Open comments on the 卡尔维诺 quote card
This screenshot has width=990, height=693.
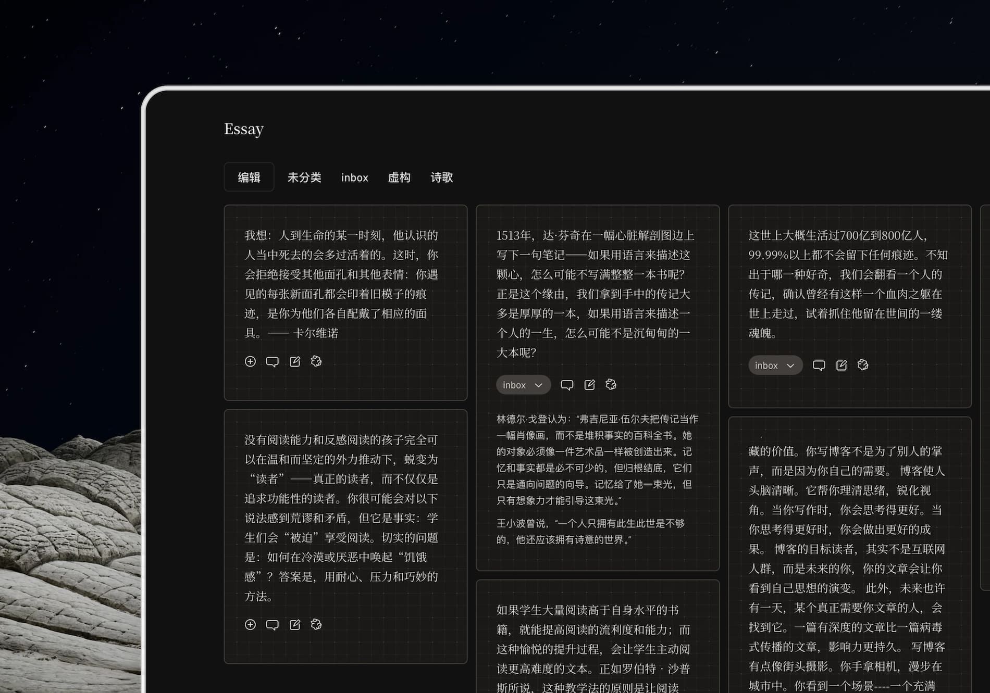tap(272, 361)
